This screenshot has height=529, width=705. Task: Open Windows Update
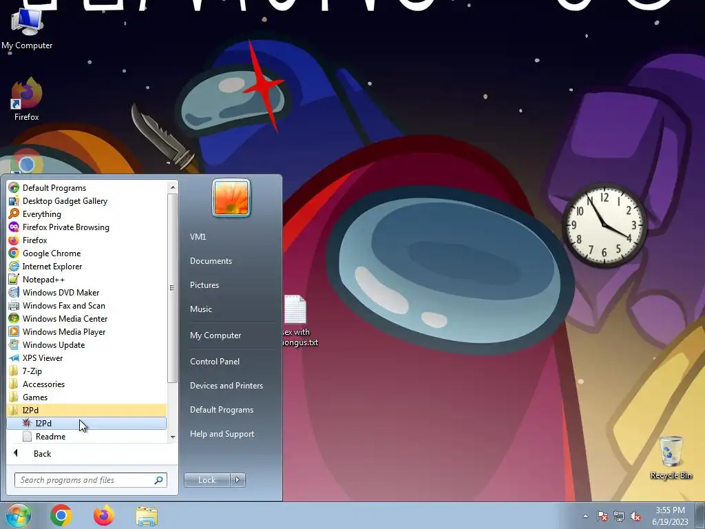click(x=87, y=344)
